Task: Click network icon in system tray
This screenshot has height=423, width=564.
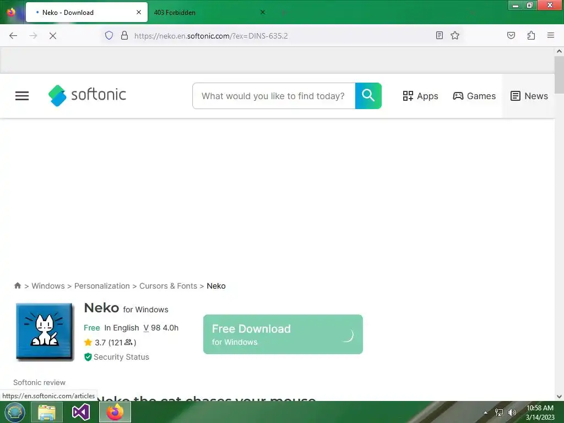Action: point(499,413)
